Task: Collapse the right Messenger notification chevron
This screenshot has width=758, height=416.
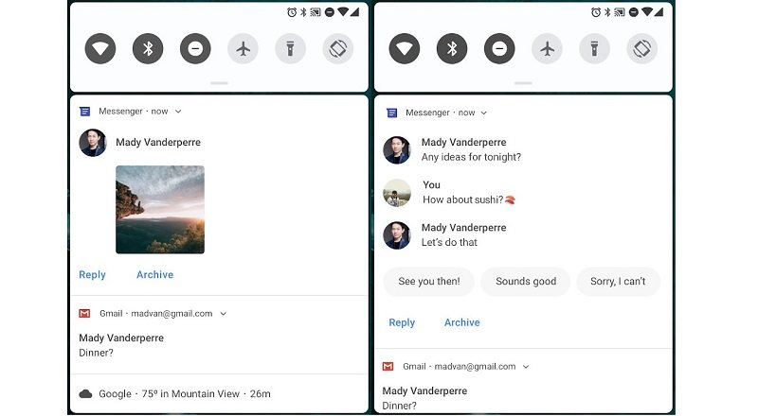Action: pyautogui.click(x=484, y=113)
